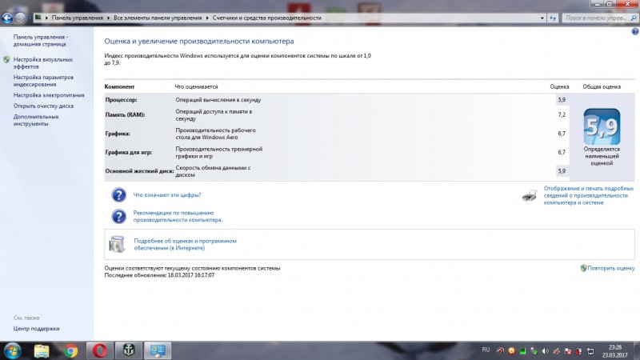
Task: Go to "Панель управления - домашняя страница"
Action: point(41,41)
